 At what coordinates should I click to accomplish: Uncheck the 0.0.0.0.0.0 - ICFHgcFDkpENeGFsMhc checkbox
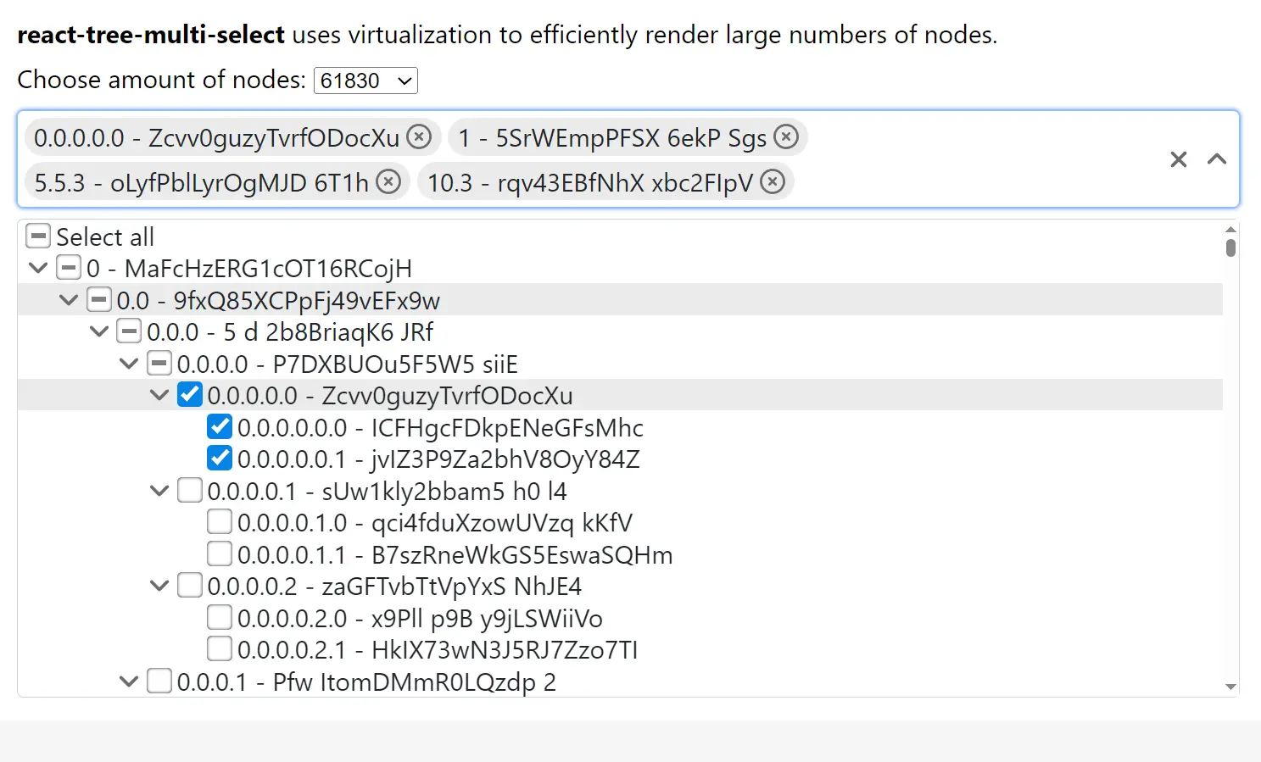220,427
